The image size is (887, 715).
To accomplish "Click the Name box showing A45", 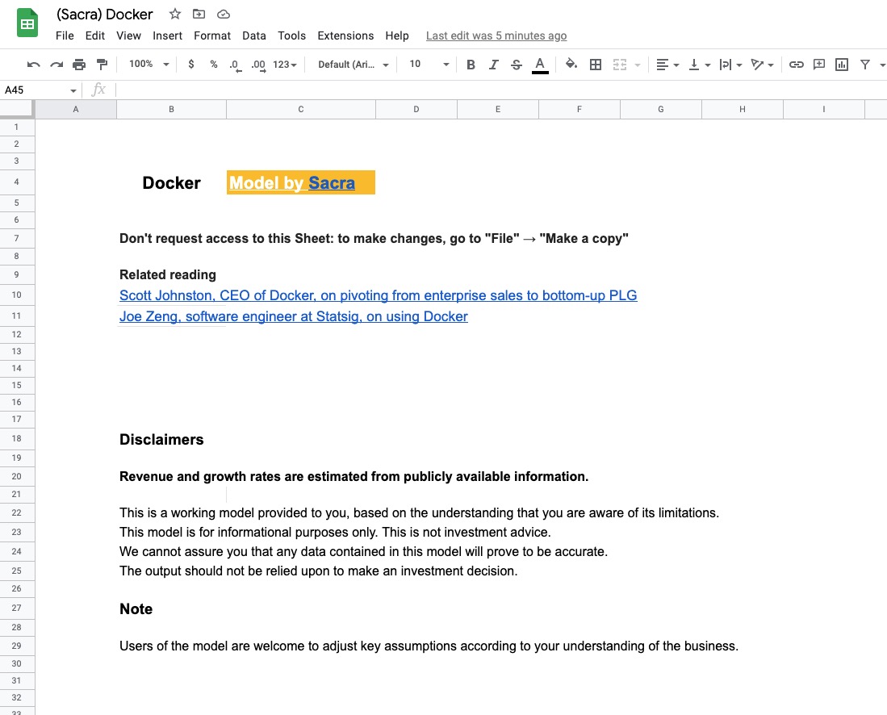I will 34,90.
